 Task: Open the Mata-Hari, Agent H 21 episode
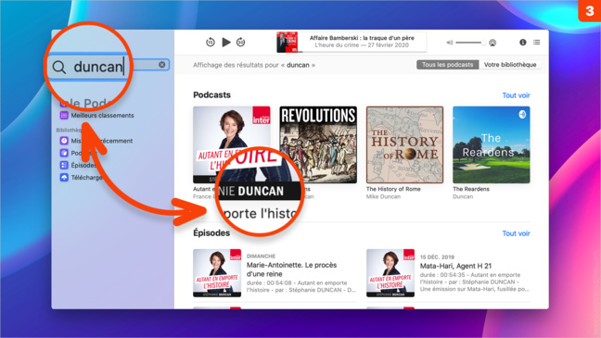tap(455, 266)
